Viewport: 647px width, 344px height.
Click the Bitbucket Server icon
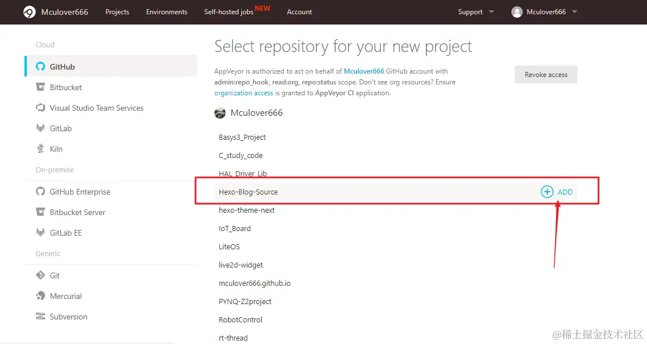coord(40,212)
